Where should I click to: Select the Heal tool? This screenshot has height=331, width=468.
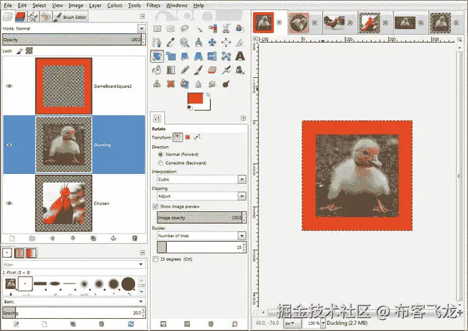click(171, 85)
